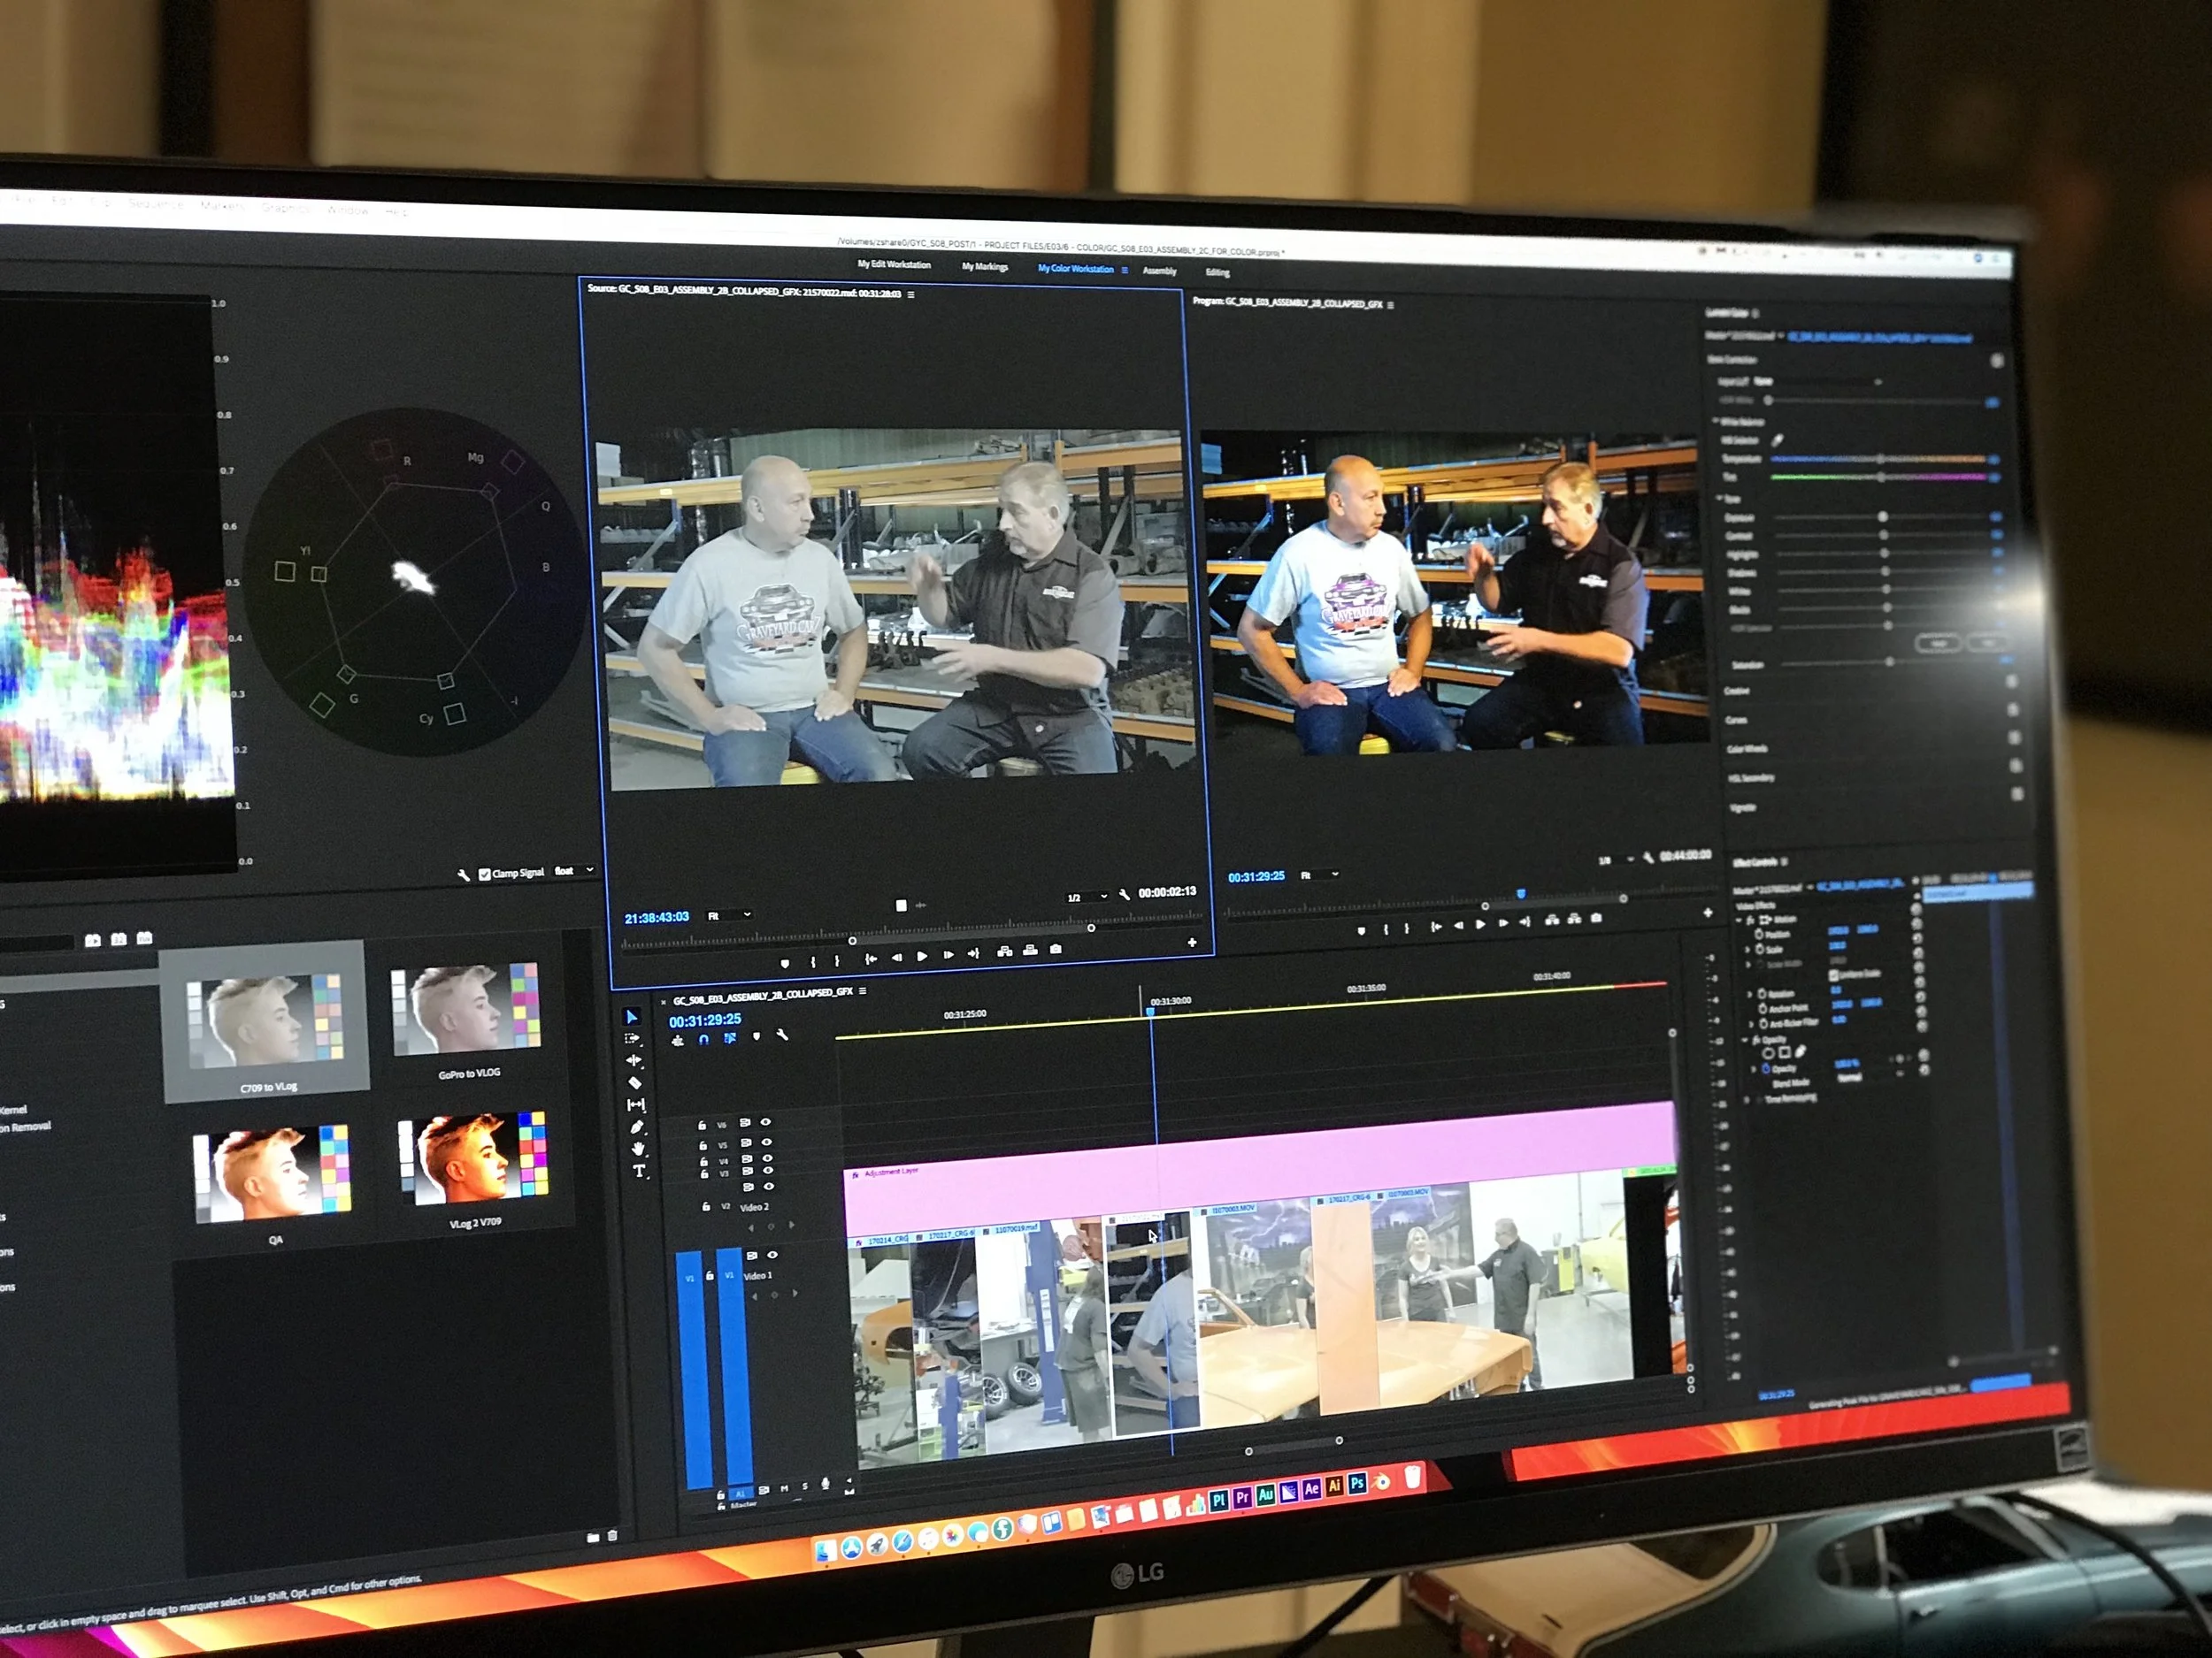This screenshot has height=1658, width=2212.
Task: Toggle the Clamp Signal checkbox
Action: tap(485, 874)
